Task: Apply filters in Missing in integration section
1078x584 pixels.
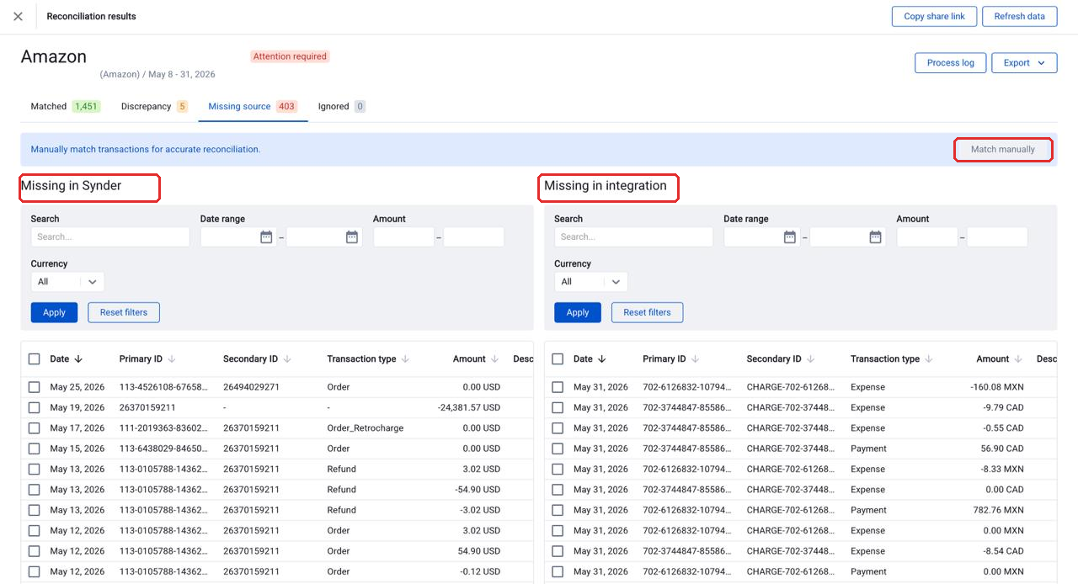Action: (578, 312)
